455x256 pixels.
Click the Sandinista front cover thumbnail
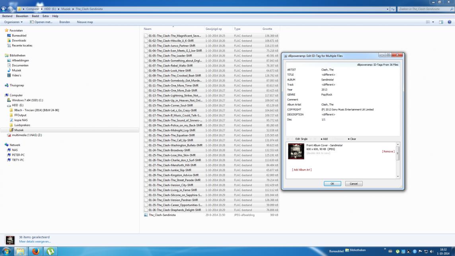pyautogui.click(x=296, y=151)
